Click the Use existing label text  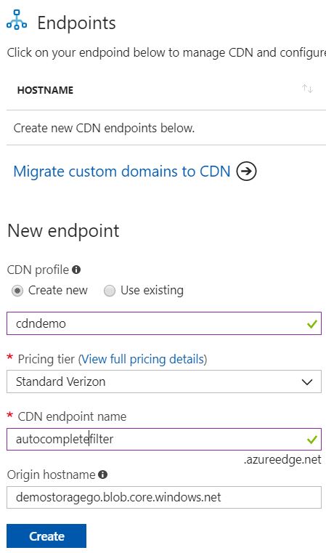point(152,290)
